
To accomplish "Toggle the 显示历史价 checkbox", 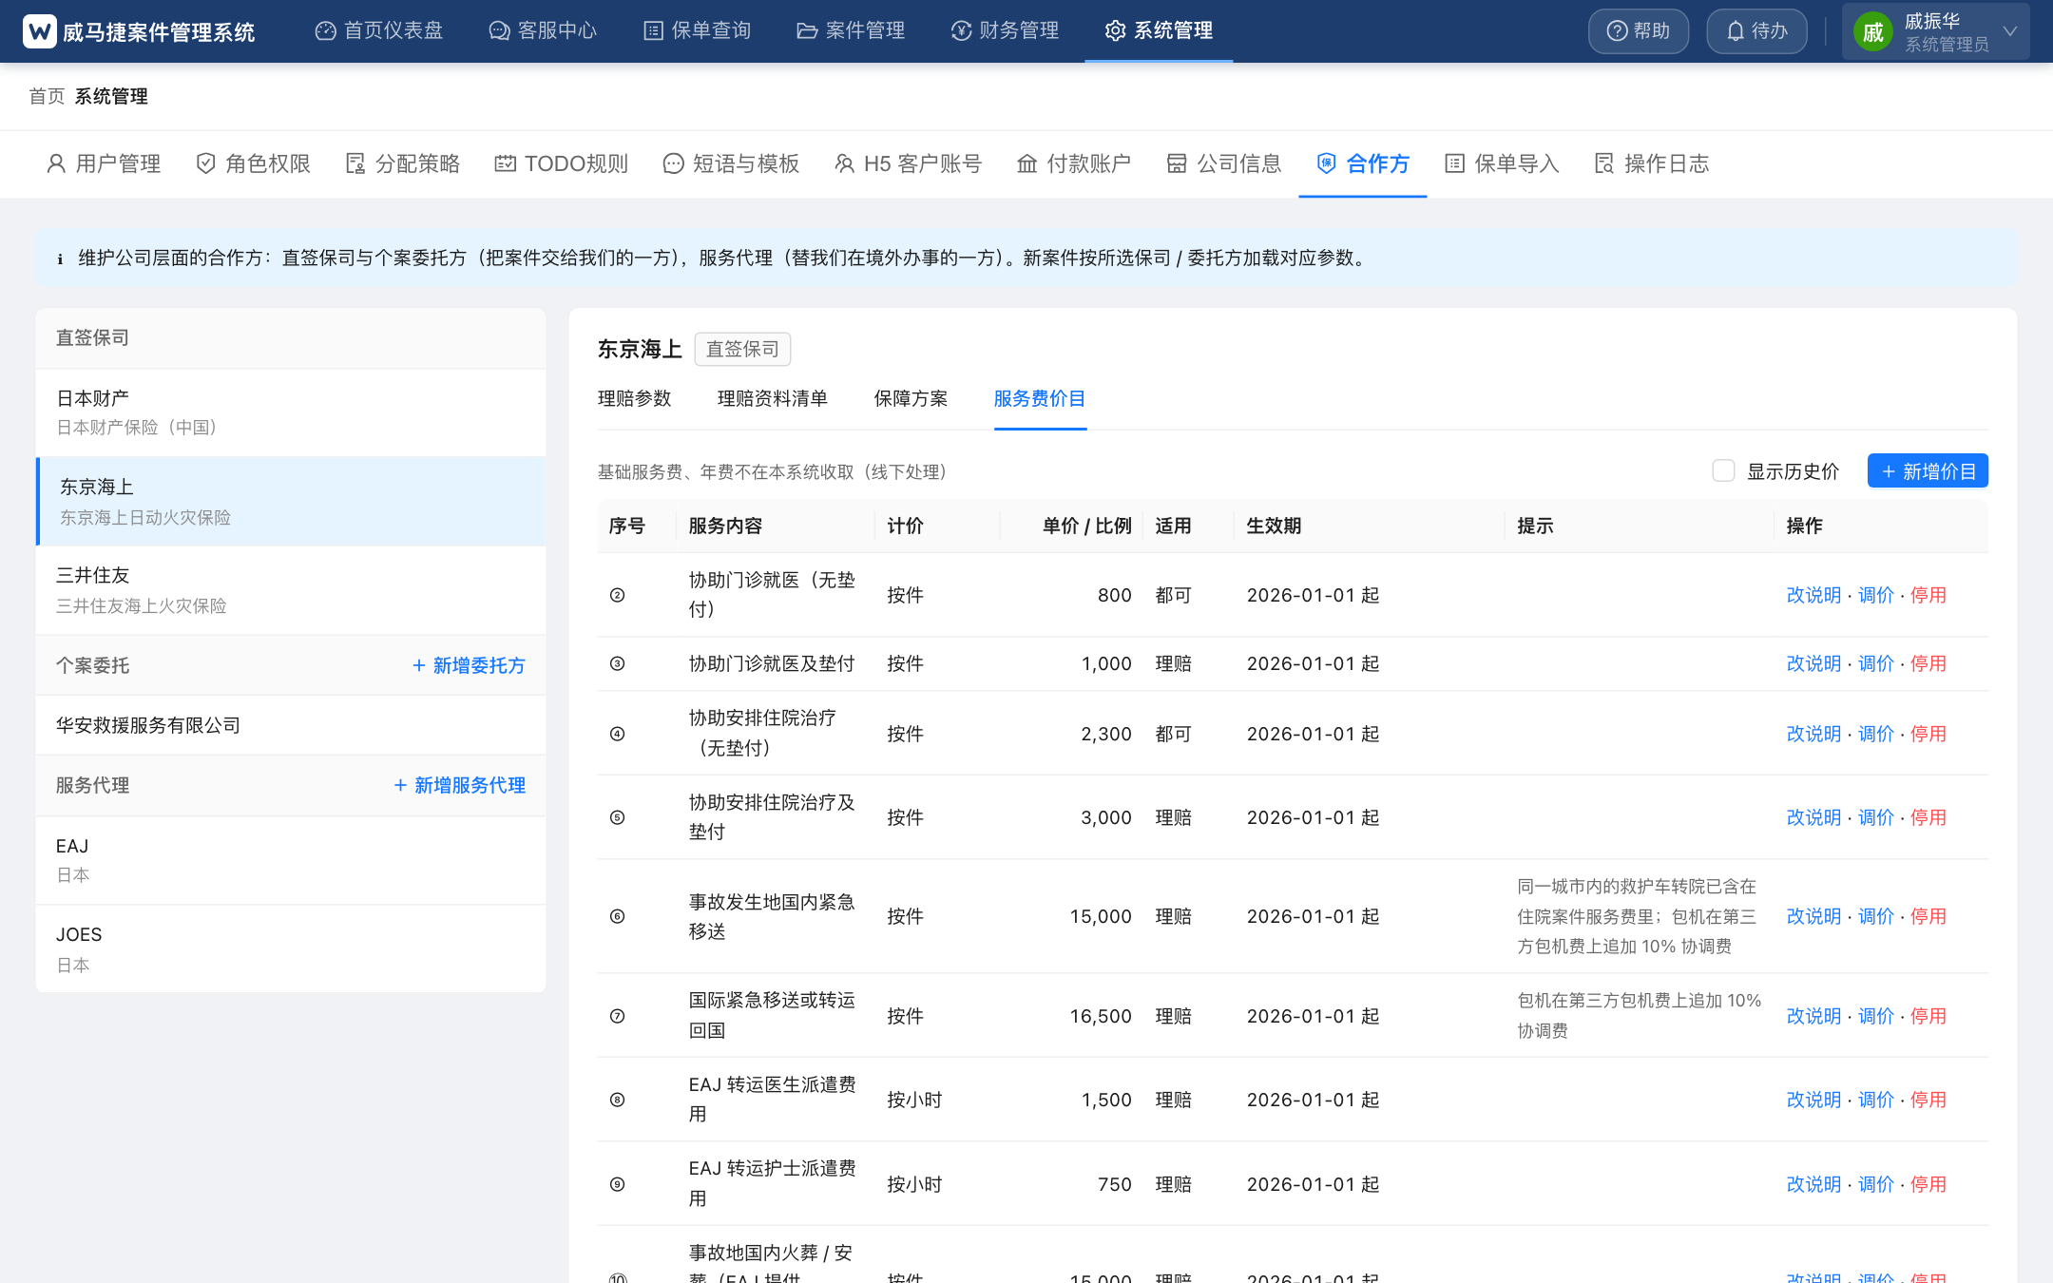I will coord(1723,470).
